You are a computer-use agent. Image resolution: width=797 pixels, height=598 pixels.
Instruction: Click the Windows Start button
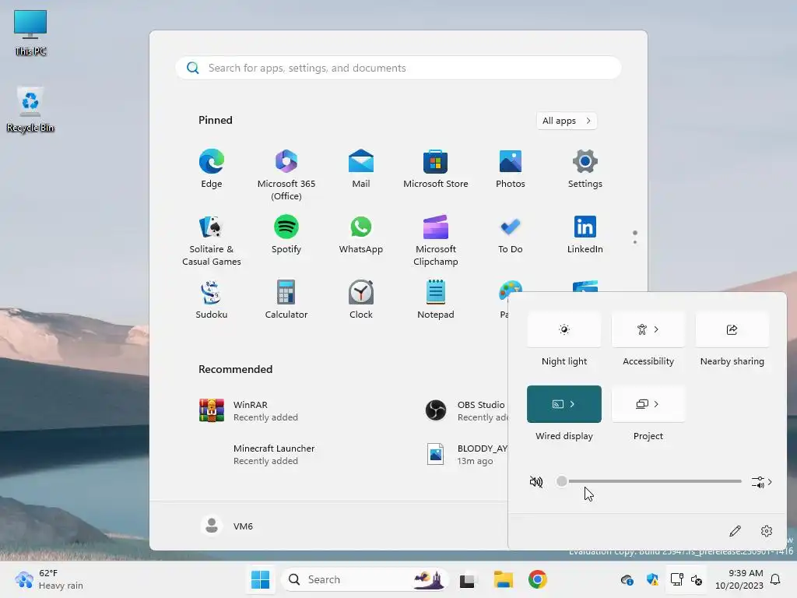[260, 579]
